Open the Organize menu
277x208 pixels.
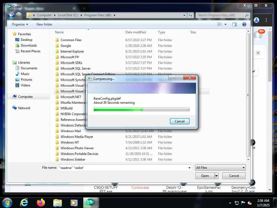click(x=20, y=24)
